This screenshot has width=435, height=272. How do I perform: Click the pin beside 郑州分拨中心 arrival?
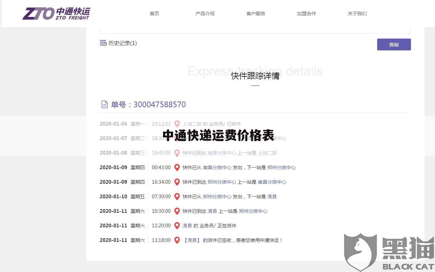pos(177,182)
